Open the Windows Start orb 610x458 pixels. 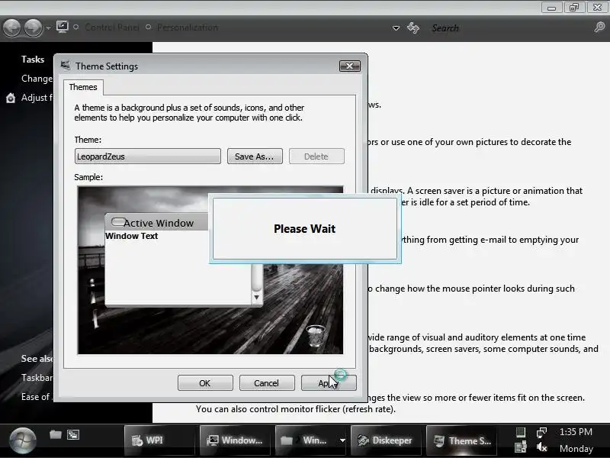(x=23, y=440)
